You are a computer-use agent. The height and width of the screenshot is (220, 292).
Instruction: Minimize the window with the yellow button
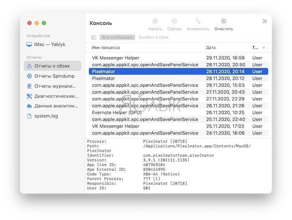coord(37,23)
